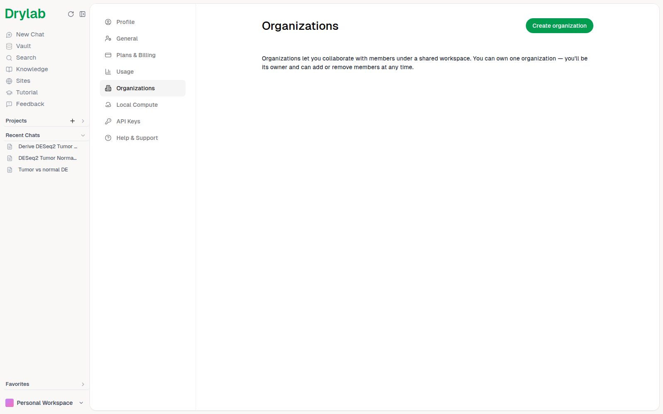Viewport: 663px width, 414px height.
Task: Click the Plans & Billing card icon
Action: pyautogui.click(x=108, y=55)
